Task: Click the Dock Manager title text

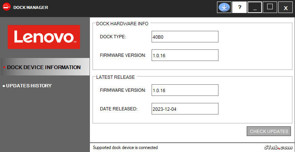Action: 30,7
